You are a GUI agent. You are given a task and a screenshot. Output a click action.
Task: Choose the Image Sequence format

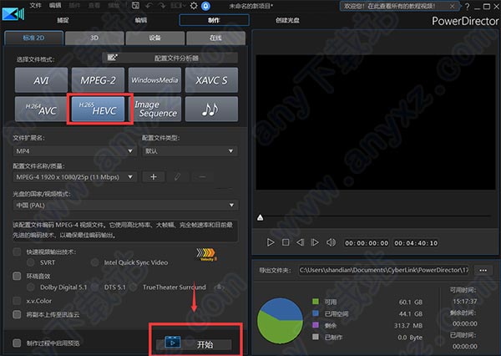pyautogui.click(x=155, y=109)
